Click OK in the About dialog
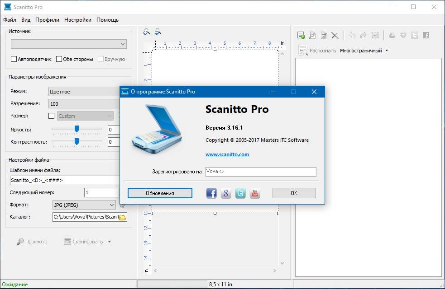445x289 pixels. click(x=294, y=193)
